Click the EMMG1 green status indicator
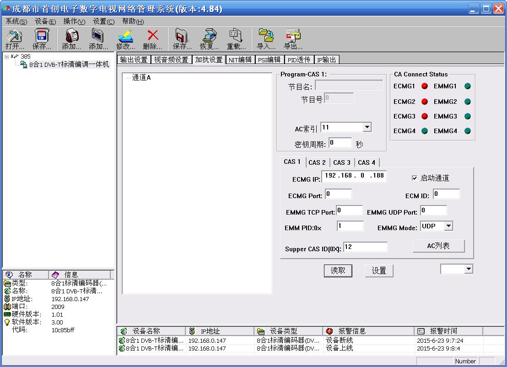The image size is (507, 367). click(x=468, y=86)
